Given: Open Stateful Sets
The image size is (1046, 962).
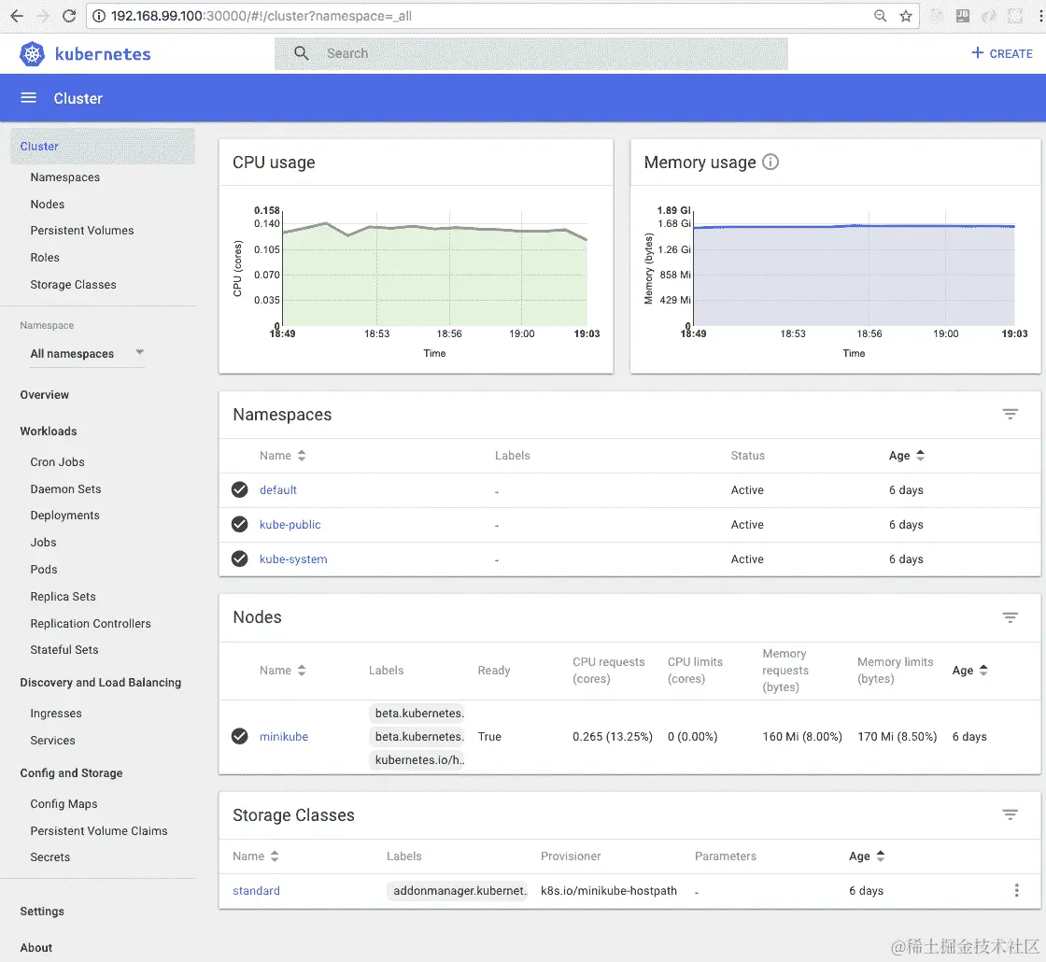Looking at the screenshot, I should pos(64,650).
